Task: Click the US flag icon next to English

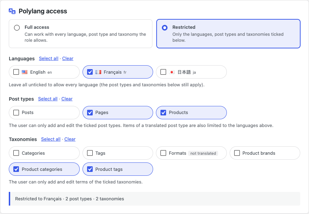Action: tap(25, 72)
